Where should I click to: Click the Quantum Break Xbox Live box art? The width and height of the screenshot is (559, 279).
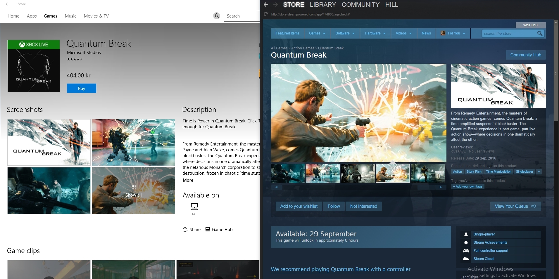pyautogui.click(x=34, y=66)
